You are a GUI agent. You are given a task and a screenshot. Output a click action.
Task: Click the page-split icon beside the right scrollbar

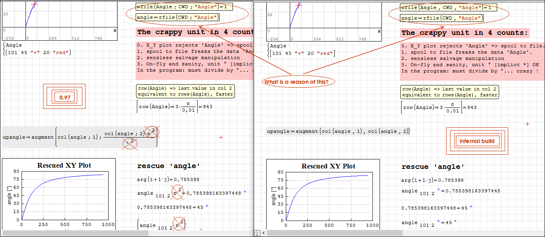pyautogui.click(x=257, y=233)
